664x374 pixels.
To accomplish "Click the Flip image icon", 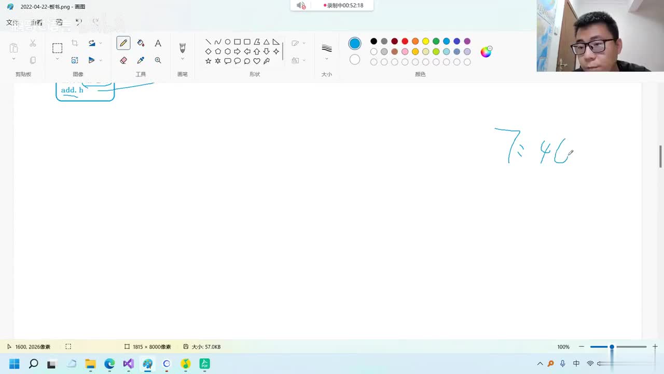I will point(92,60).
